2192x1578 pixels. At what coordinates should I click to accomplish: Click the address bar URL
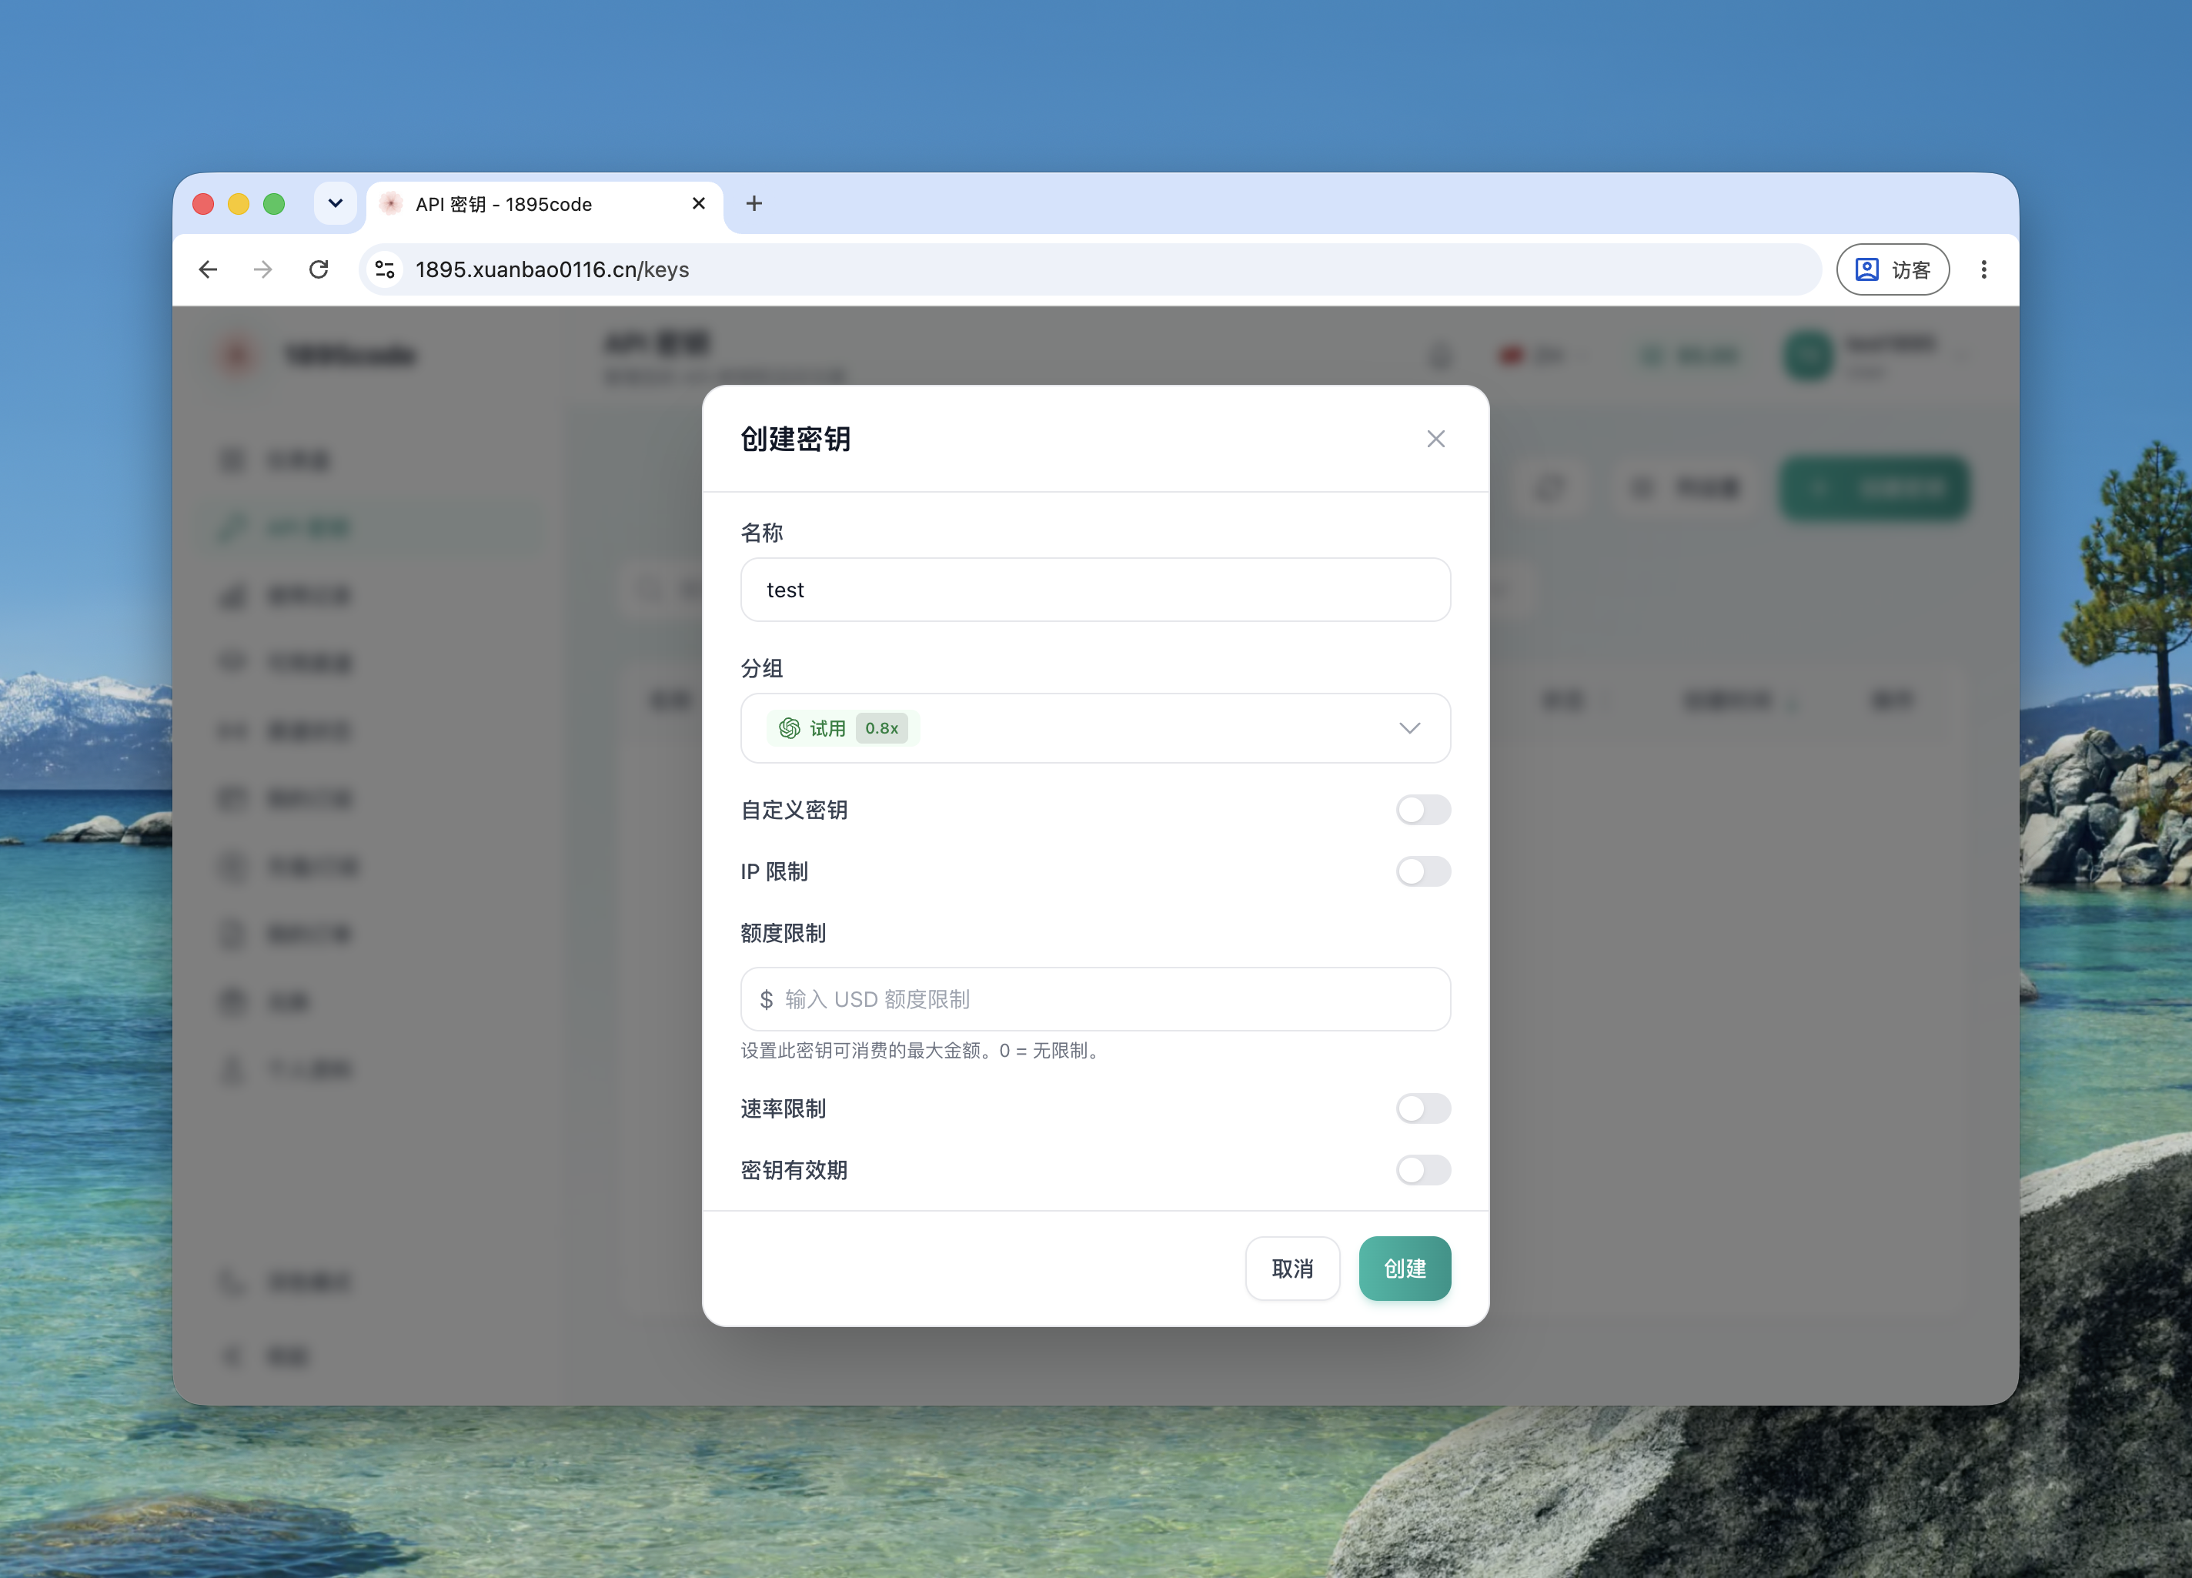click(x=552, y=269)
